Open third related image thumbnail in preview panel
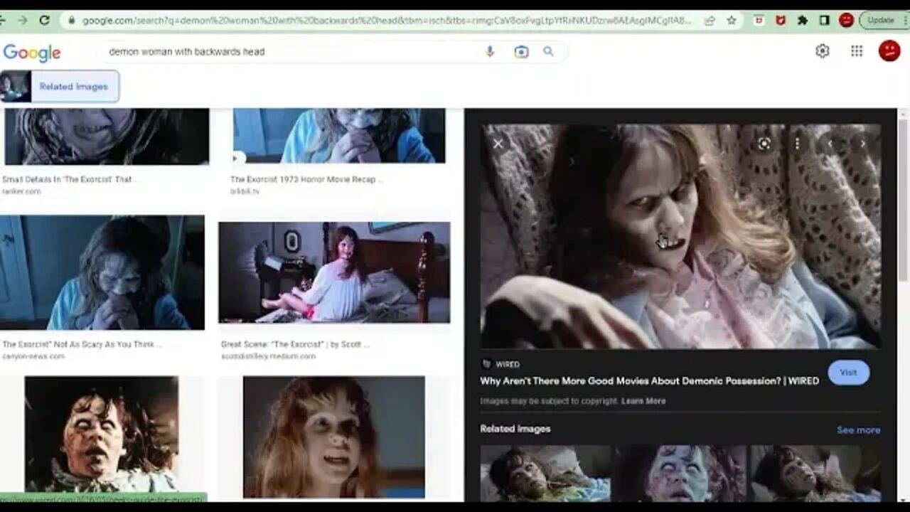Screen dimensions: 910x512 (816, 474)
